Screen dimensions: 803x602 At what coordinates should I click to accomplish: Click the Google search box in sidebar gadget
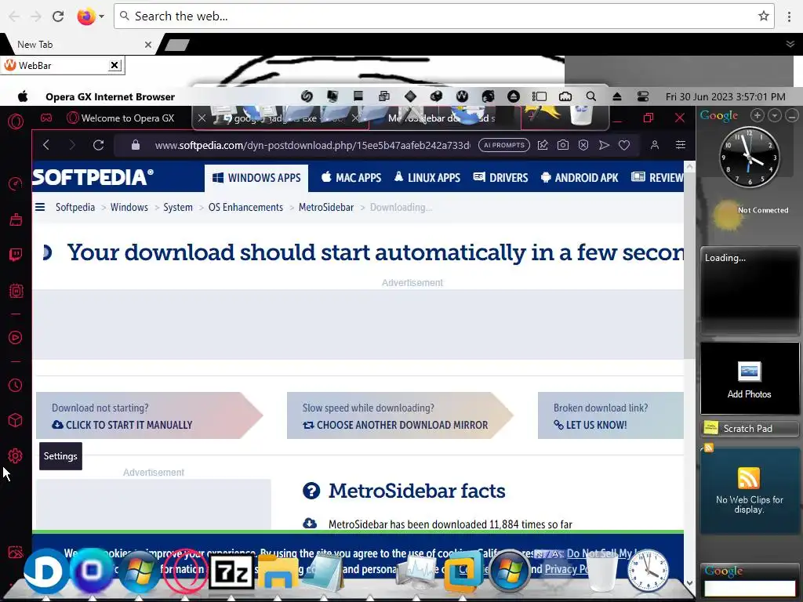[x=750, y=588]
